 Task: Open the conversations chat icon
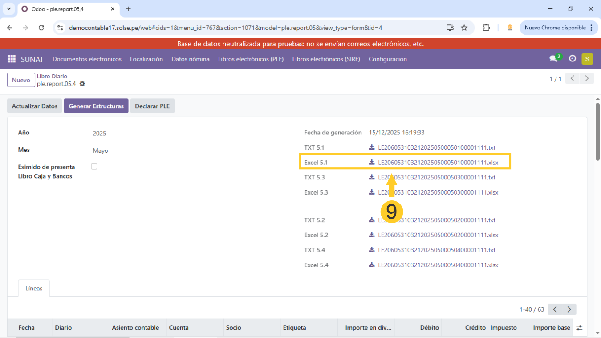pos(553,59)
